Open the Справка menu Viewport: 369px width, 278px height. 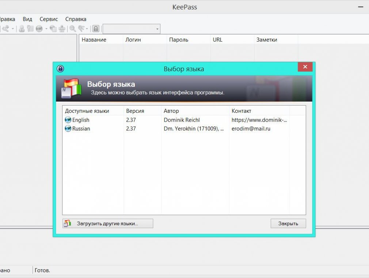pyautogui.click(x=76, y=19)
